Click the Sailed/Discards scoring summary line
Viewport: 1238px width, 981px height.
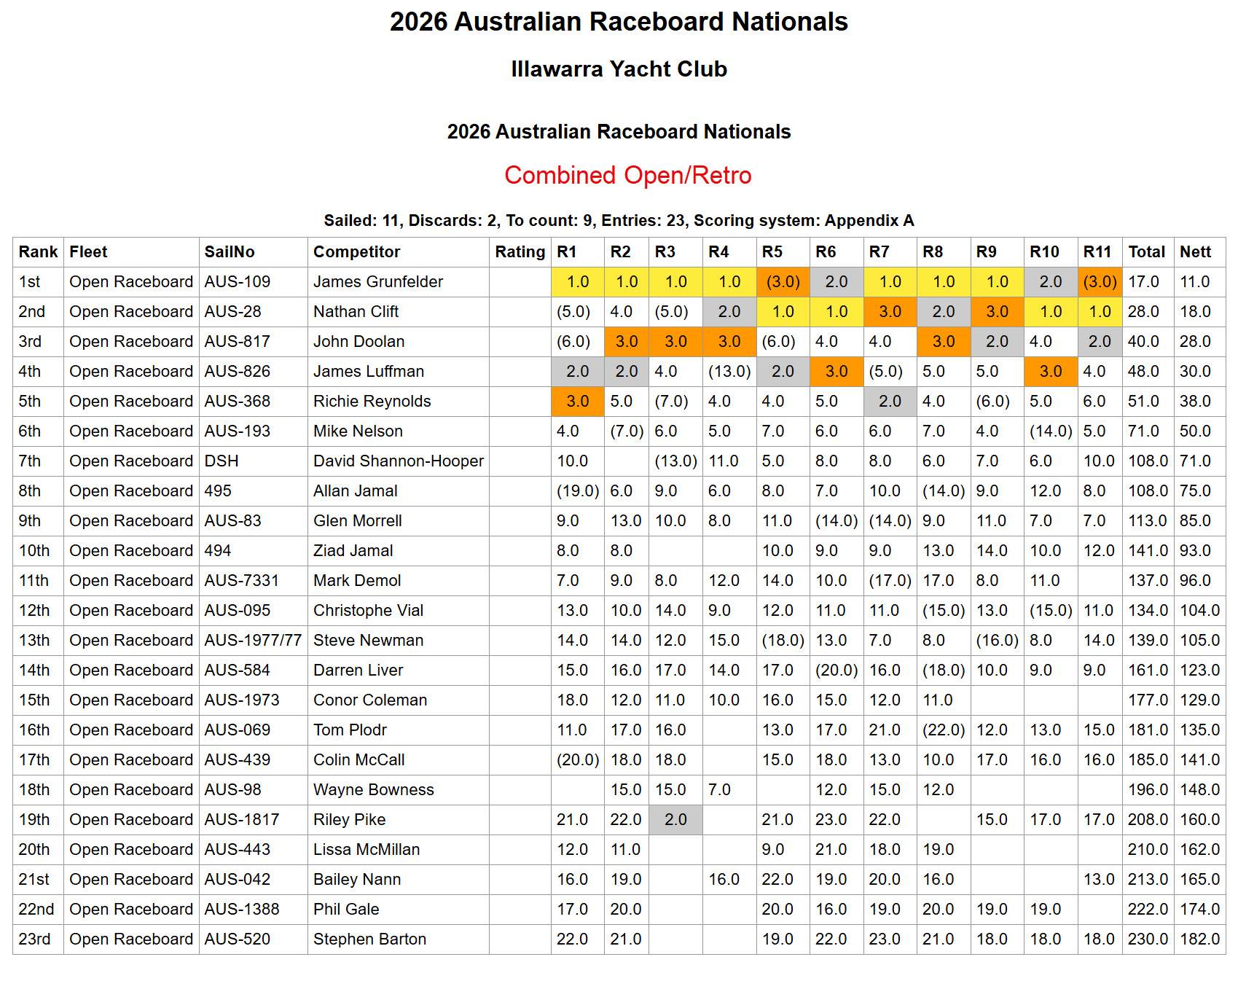coord(619,221)
